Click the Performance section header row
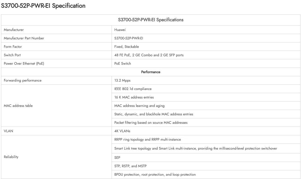 (151, 72)
